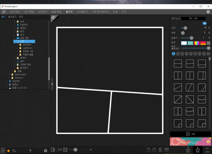Click the fit-to-screen icon left of zoom percentage
This screenshot has height=154, width=212.
tap(53, 149)
